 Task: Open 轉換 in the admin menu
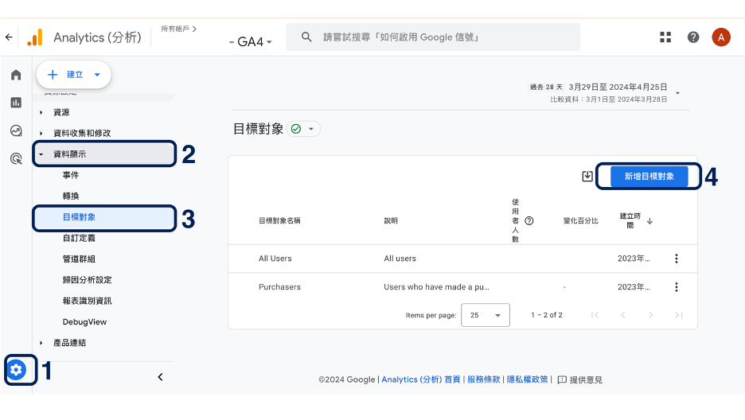pos(71,196)
